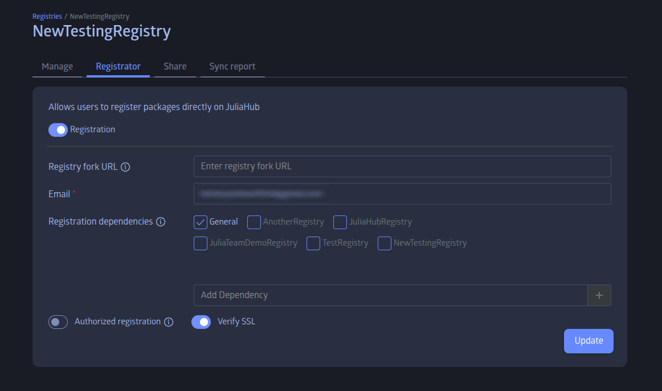Open the Share tab
Viewport: 662px width, 391px height.
(x=175, y=67)
